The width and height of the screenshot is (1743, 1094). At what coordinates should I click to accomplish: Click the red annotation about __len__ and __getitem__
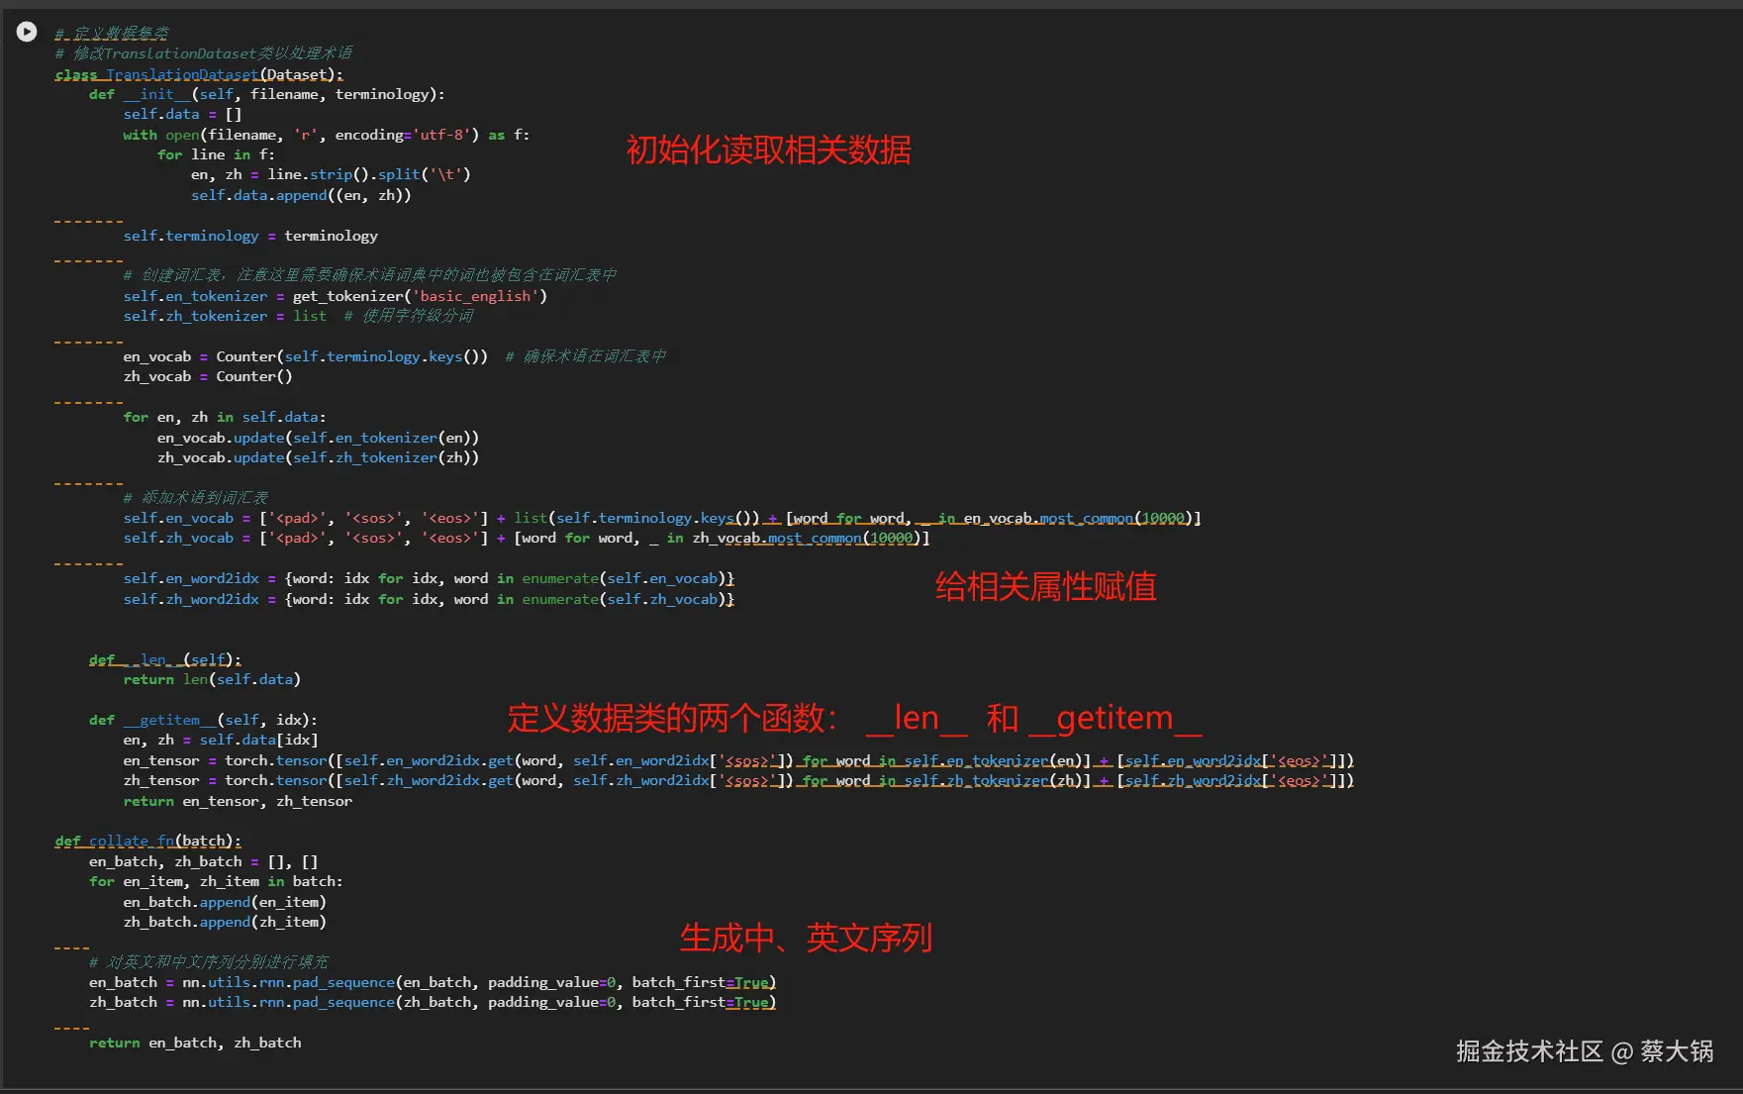(x=855, y=718)
